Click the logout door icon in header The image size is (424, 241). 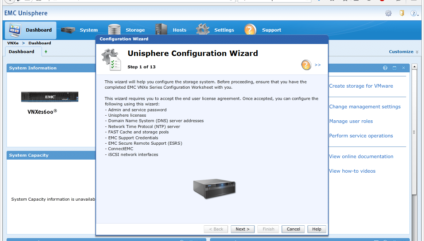coord(402,13)
